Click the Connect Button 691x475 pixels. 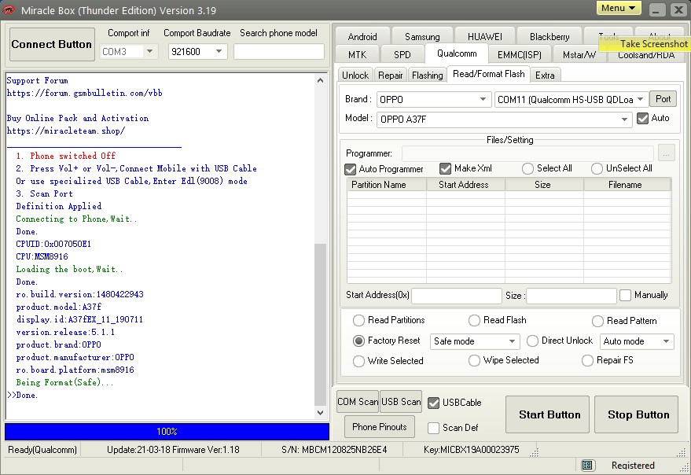pos(52,45)
